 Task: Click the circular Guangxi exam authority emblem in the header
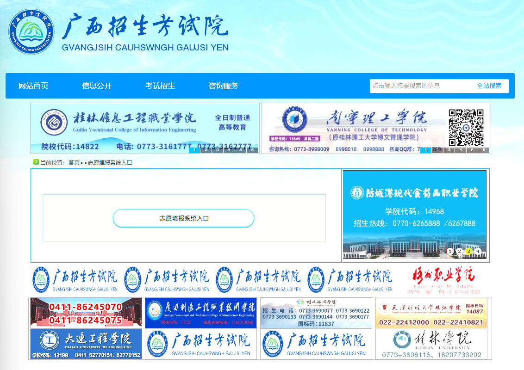tap(31, 32)
